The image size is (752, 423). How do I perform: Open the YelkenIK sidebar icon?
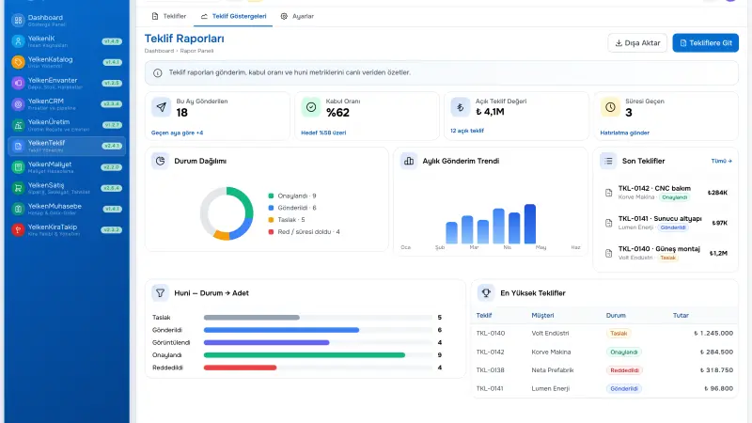point(18,41)
